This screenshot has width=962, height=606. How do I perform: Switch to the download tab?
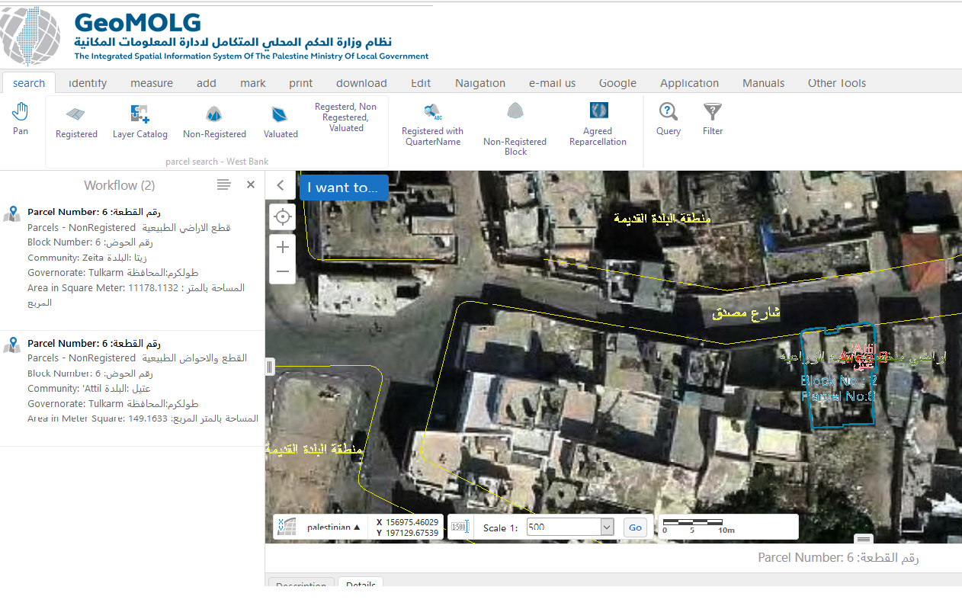coord(361,83)
